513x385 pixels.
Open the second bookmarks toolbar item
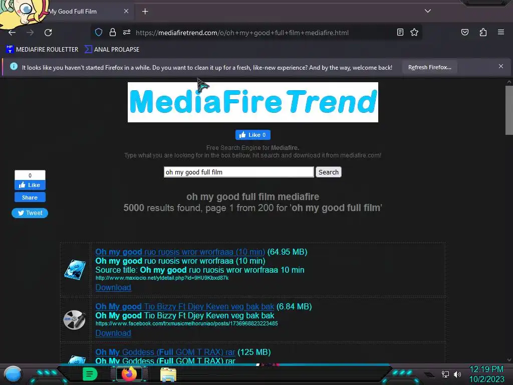point(112,50)
